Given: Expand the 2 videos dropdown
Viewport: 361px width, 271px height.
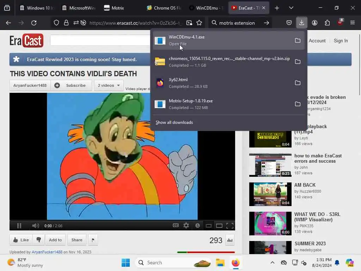Looking at the screenshot, I should [x=109, y=85].
